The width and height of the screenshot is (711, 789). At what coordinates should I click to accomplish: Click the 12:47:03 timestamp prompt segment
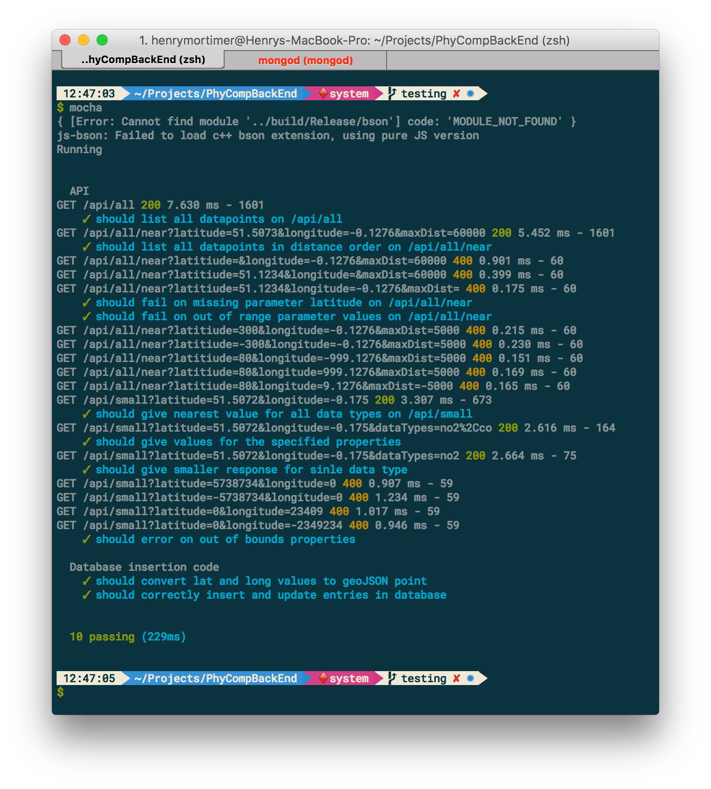coord(89,94)
